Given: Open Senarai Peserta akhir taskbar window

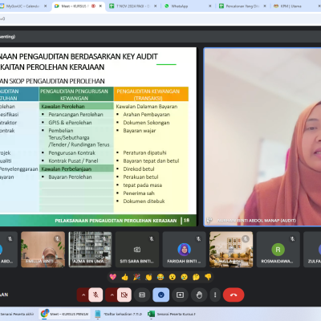Looking at the screenshot, I should 18,314.
